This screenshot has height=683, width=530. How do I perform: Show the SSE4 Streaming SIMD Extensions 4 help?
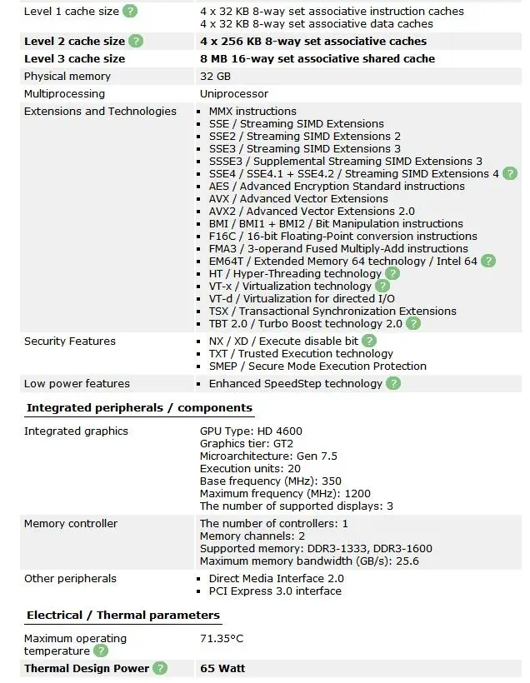pos(509,174)
